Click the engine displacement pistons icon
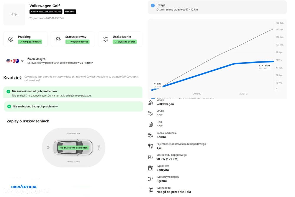 coord(151,146)
